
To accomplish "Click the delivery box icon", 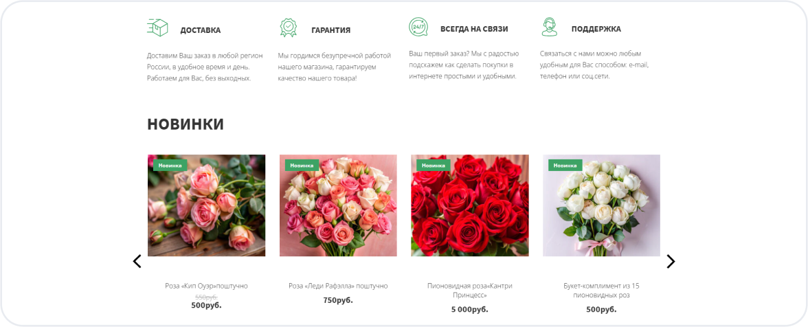I will pyautogui.click(x=158, y=27).
